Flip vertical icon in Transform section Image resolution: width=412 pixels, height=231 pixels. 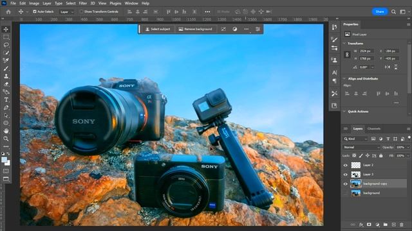pyautogui.click(x=396, y=67)
